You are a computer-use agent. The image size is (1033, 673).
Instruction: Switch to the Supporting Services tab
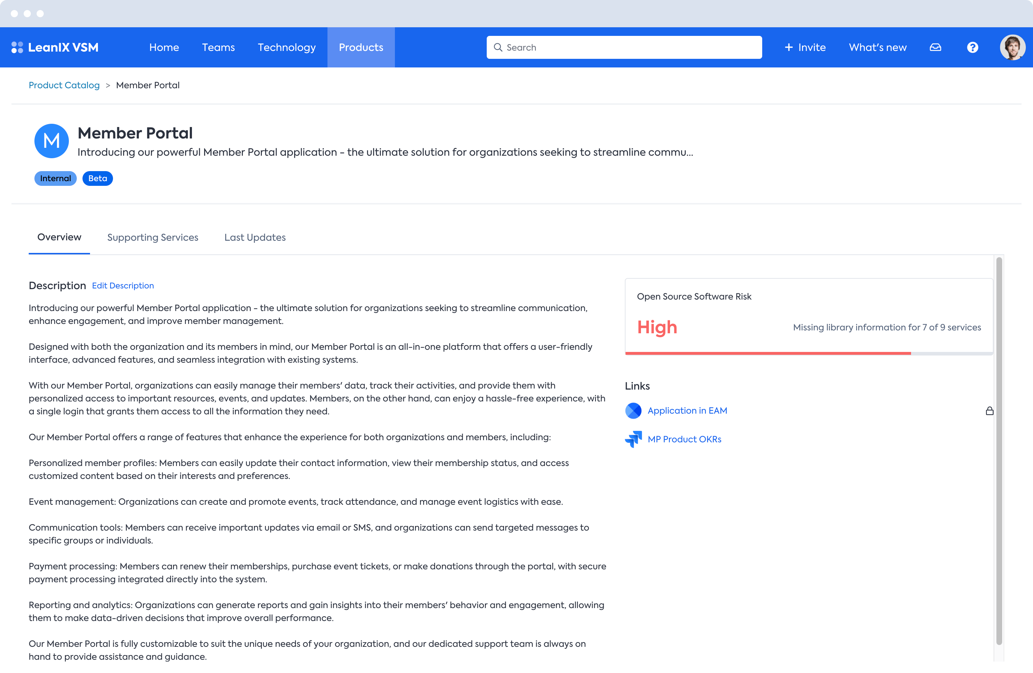click(x=152, y=237)
